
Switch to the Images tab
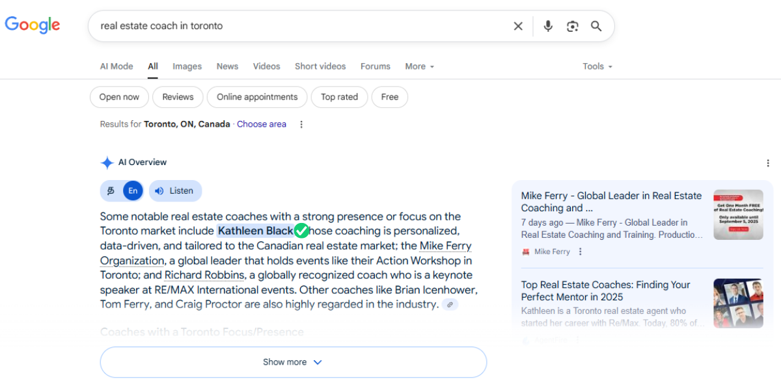pyautogui.click(x=187, y=66)
